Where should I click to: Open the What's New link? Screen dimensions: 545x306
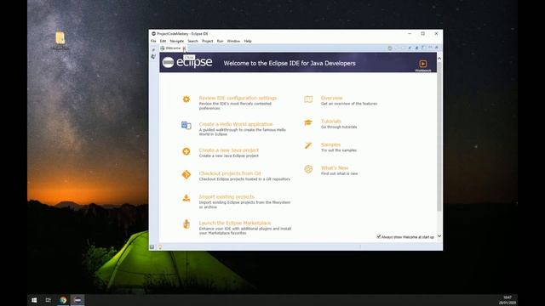point(335,168)
